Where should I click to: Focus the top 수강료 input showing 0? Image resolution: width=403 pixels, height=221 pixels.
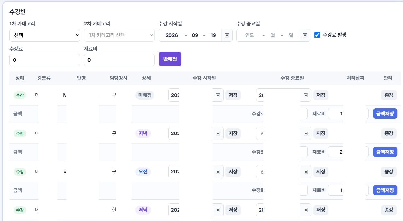45,60
